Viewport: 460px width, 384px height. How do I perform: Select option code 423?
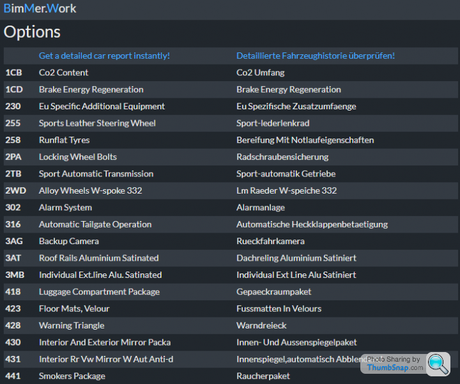coord(13,309)
